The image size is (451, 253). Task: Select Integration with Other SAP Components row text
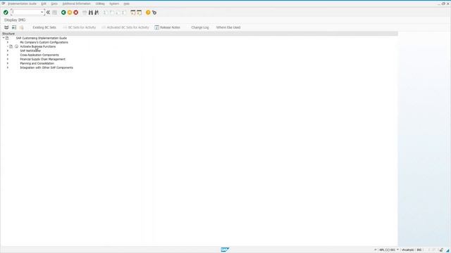(47, 67)
